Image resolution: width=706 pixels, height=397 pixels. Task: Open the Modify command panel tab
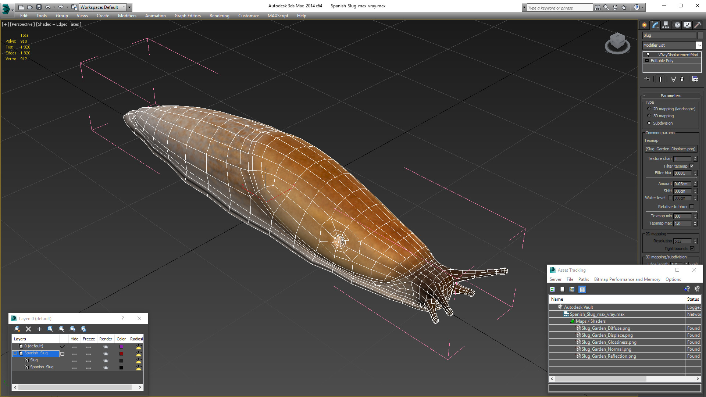point(655,25)
